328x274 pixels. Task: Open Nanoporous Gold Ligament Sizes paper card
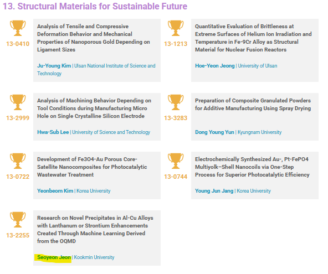point(97,50)
